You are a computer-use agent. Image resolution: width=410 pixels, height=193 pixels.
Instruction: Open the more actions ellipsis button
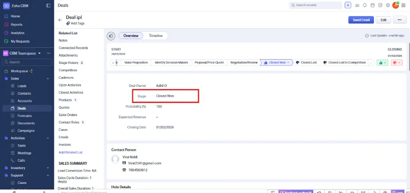400,20
